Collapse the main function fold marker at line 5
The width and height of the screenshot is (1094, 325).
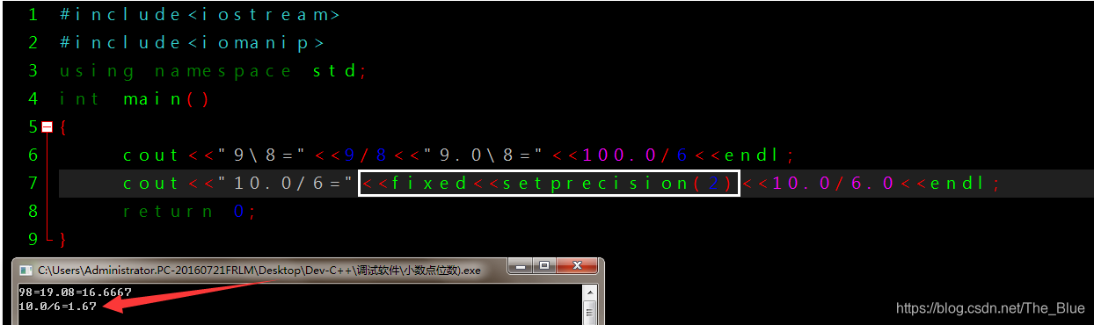[x=47, y=127]
